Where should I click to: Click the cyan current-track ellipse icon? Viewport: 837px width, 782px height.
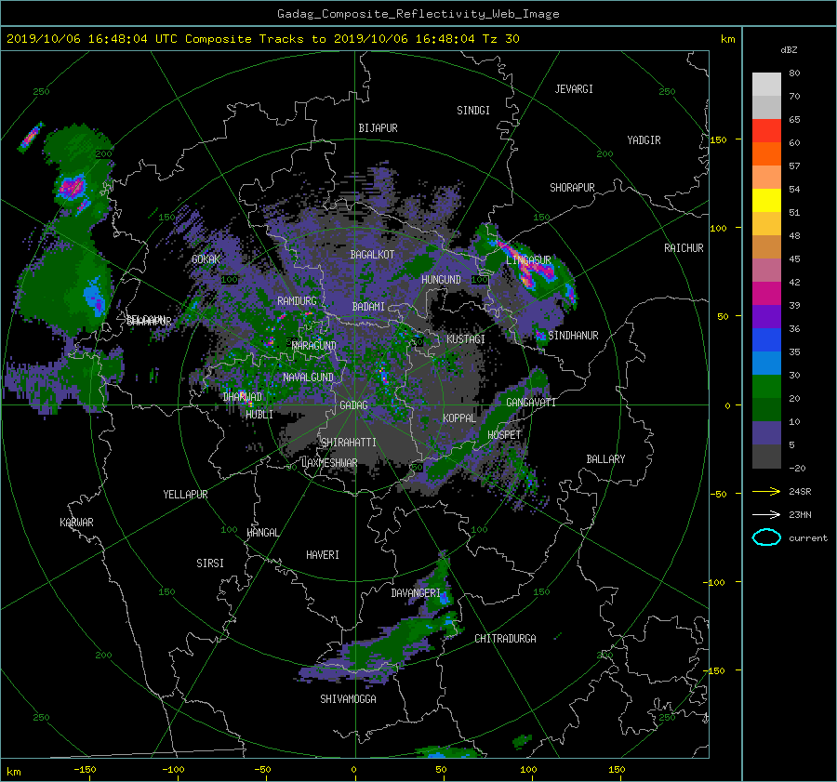click(766, 537)
